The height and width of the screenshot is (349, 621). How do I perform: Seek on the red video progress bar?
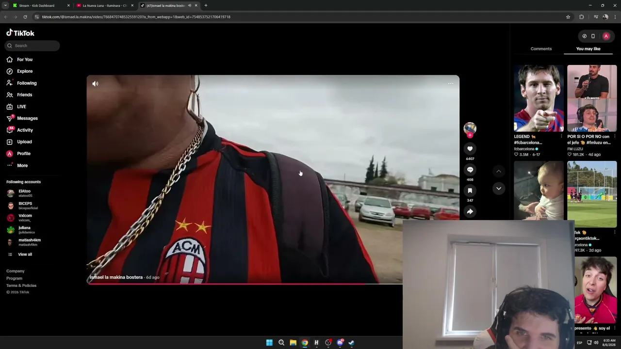tap(245, 284)
